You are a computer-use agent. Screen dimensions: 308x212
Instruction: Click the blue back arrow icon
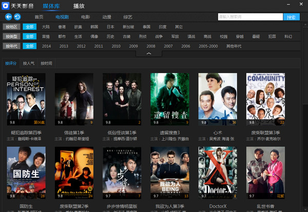click(x=8, y=17)
